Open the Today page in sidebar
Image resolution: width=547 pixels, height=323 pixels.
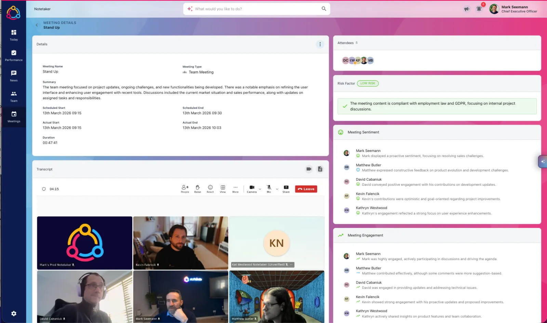click(14, 35)
